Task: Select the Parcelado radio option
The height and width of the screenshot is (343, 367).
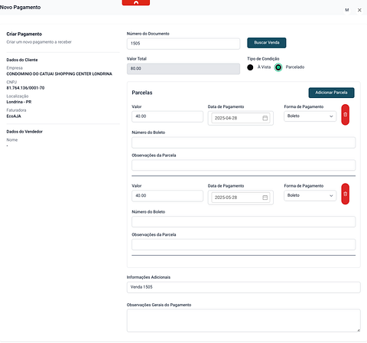Action: point(278,67)
